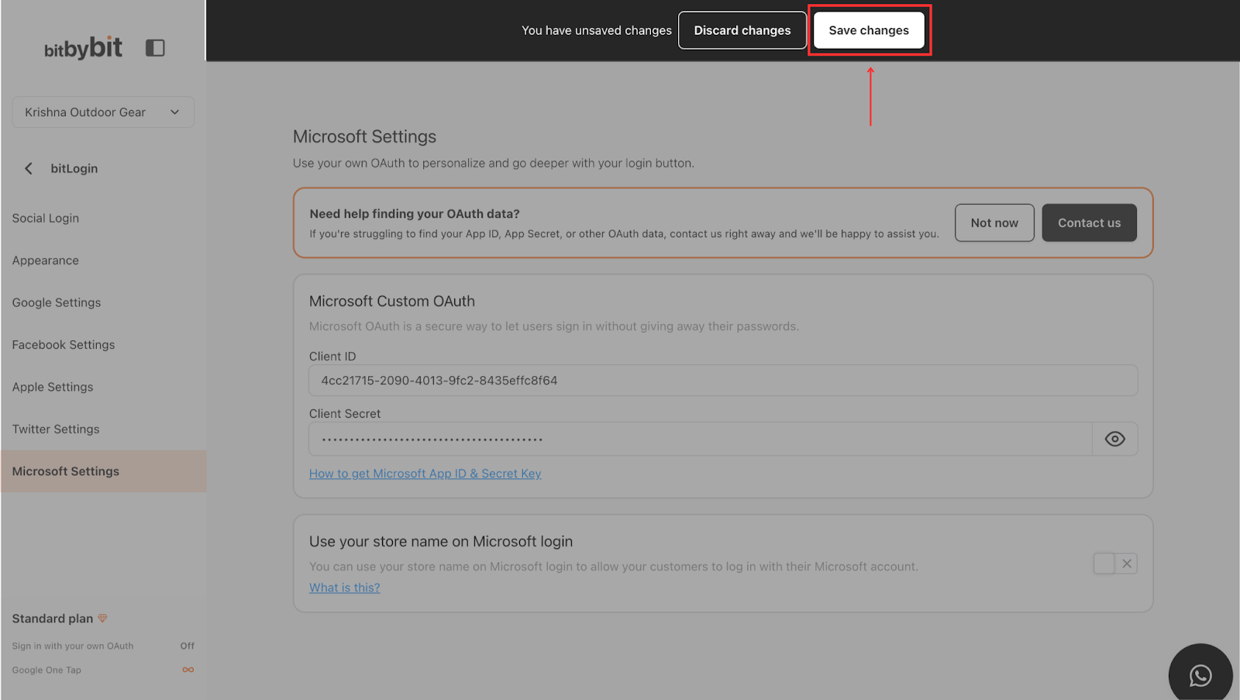Go to Facebook Settings
Image resolution: width=1240 pixels, height=700 pixels.
(64, 345)
